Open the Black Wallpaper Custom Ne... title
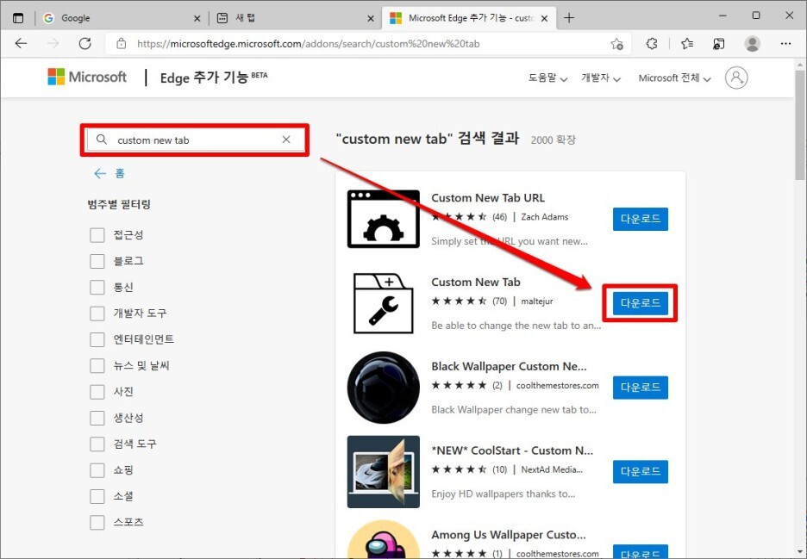 509,366
